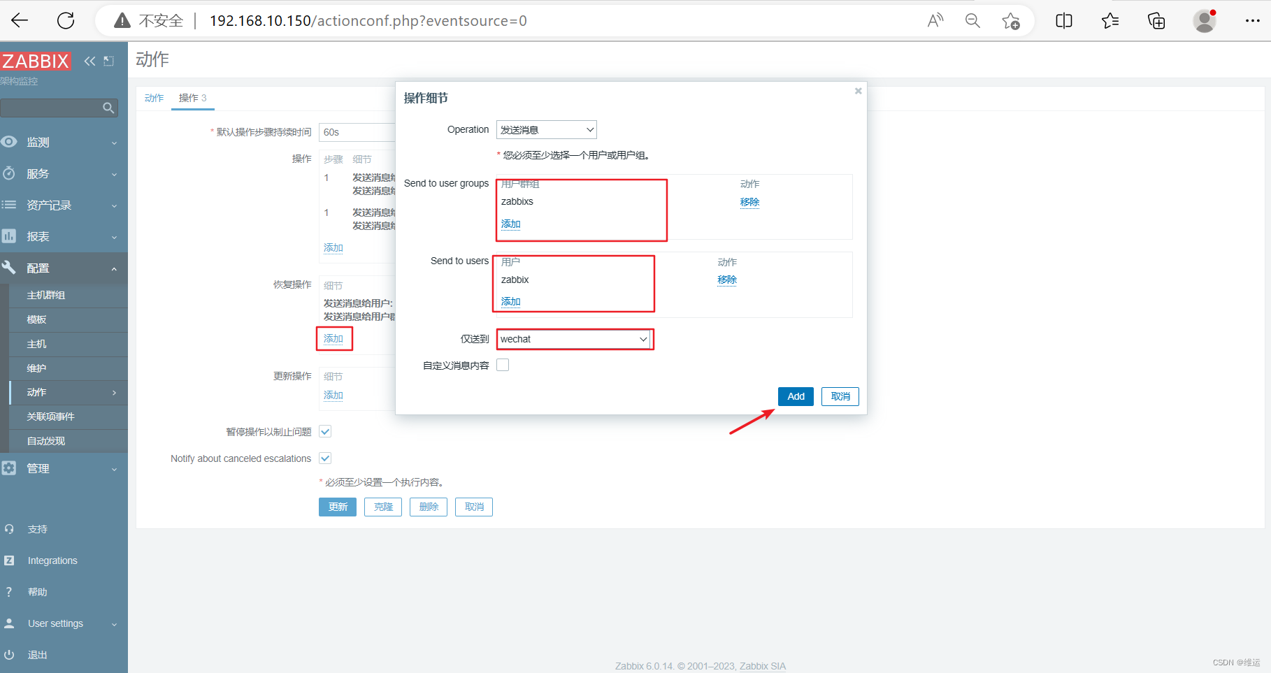Expand the 报表 menu chevron

(114, 237)
